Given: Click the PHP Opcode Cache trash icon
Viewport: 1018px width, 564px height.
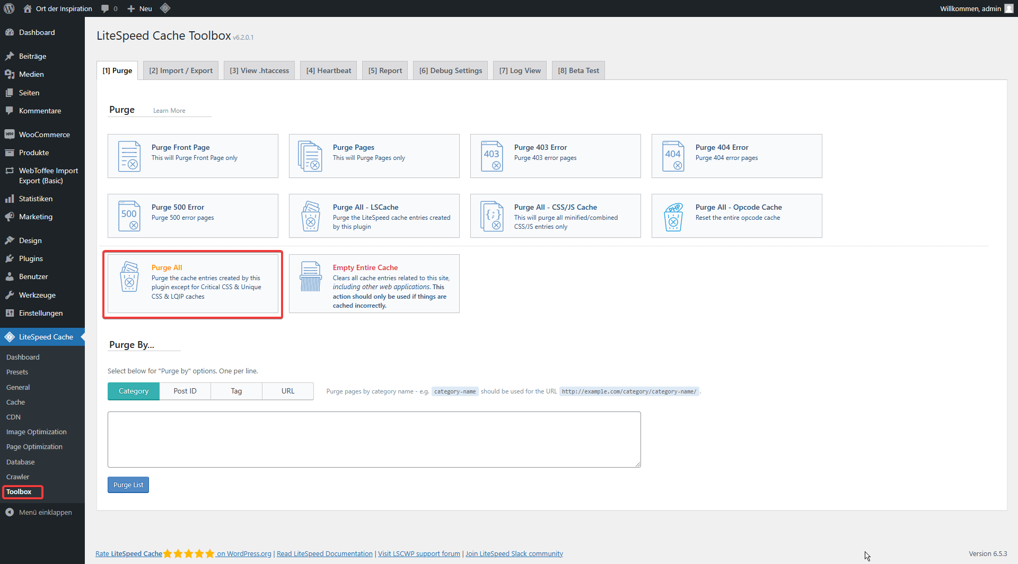Looking at the screenshot, I should click(673, 217).
